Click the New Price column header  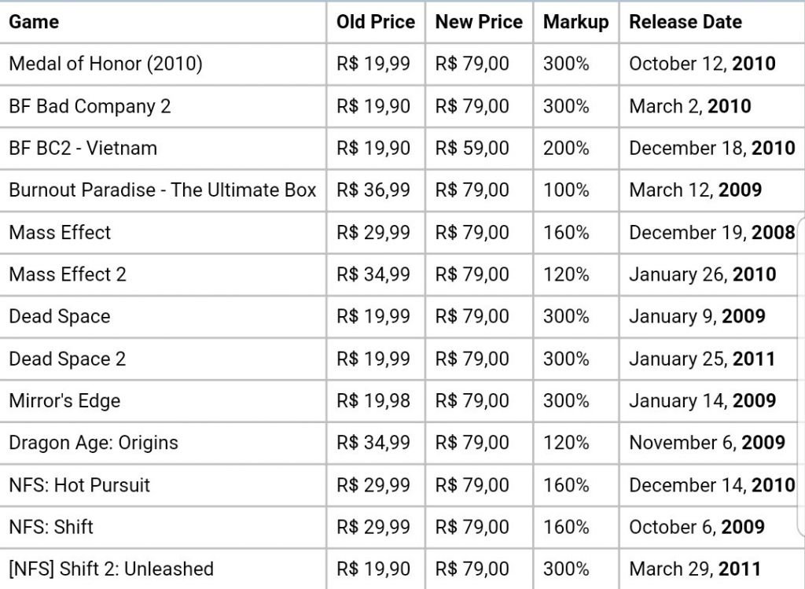click(479, 22)
